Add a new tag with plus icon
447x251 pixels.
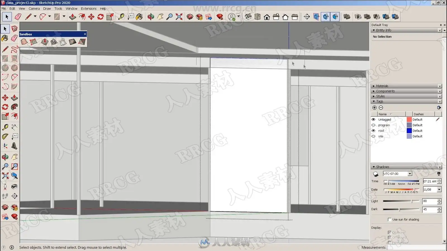point(375,108)
